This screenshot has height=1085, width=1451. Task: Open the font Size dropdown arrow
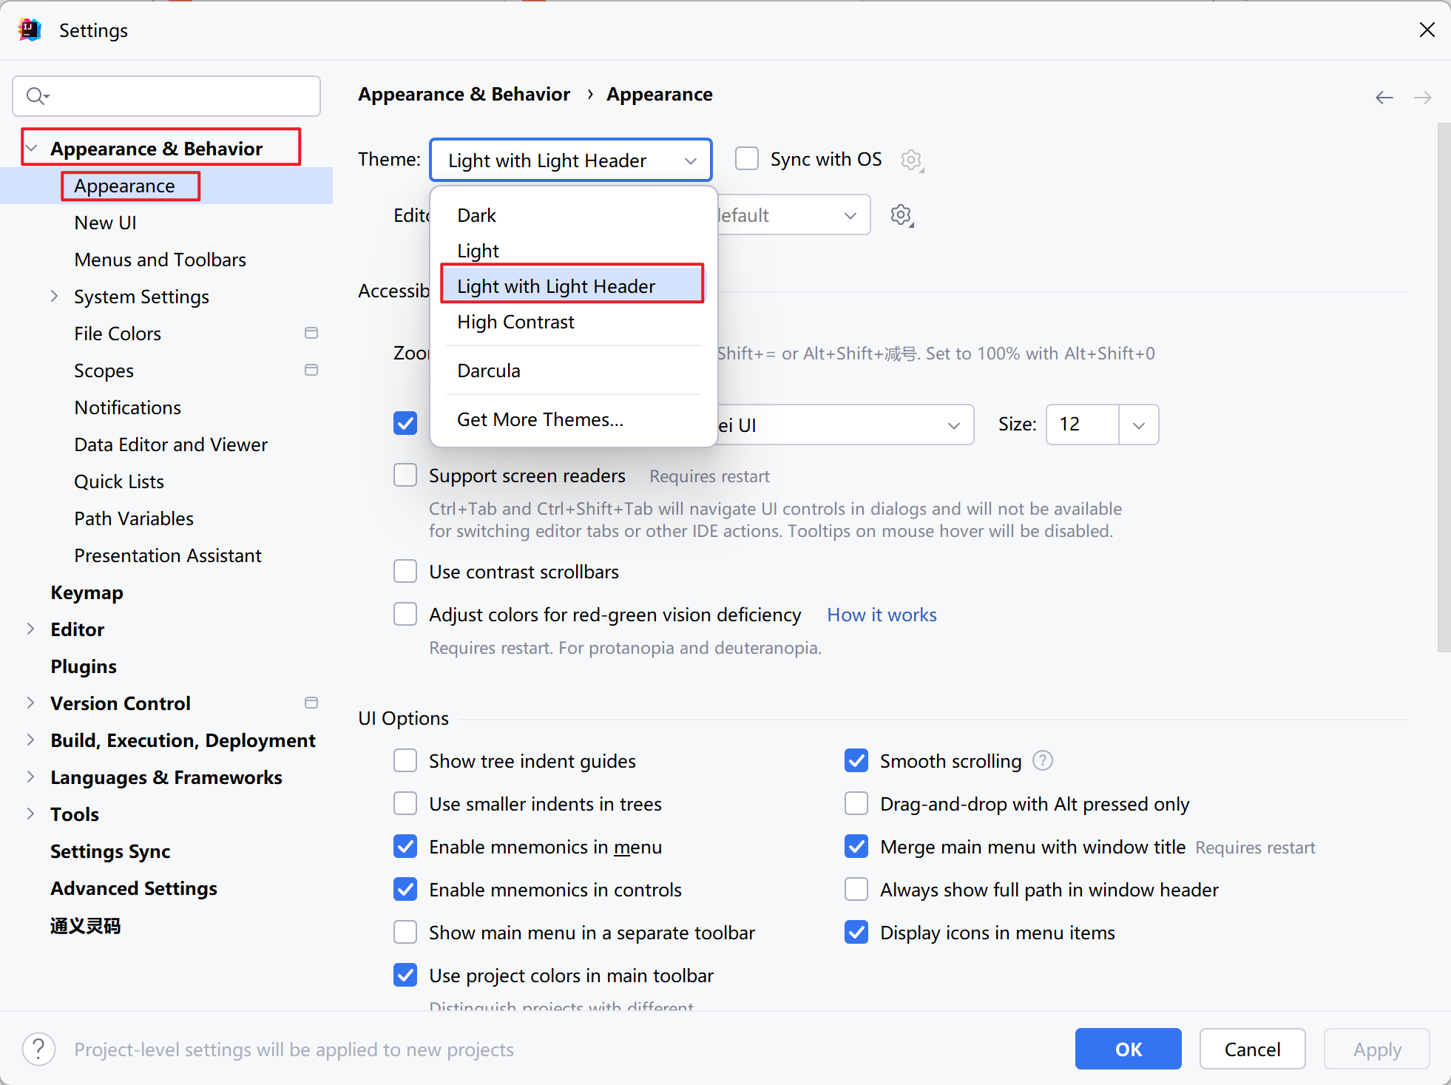1139,425
